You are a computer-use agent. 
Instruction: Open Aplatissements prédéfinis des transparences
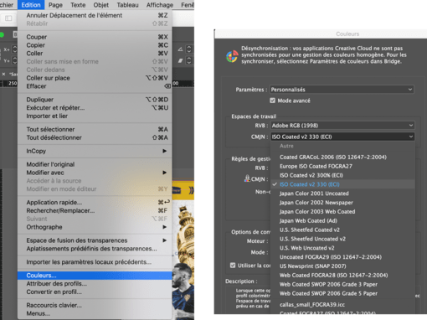point(95,249)
